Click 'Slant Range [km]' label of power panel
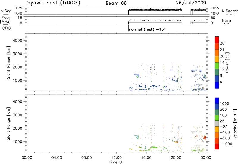 click(x=8, y=62)
